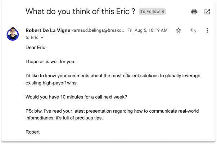Click the arnaud.belinga sender email address

98,30
